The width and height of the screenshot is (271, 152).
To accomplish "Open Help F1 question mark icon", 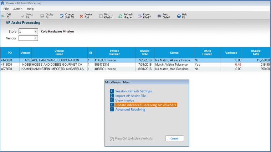I will 179,16.
